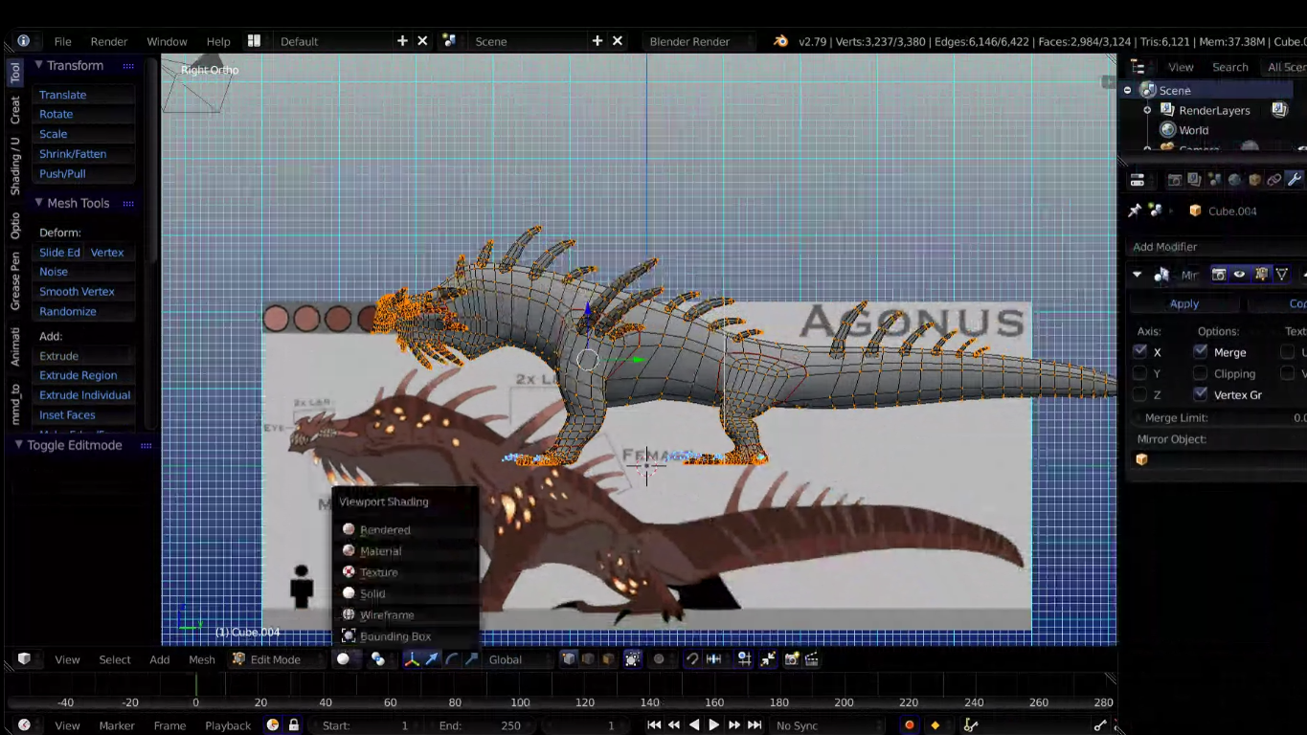Click the timeline lock icon
The width and height of the screenshot is (1307, 735).
tap(294, 725)
